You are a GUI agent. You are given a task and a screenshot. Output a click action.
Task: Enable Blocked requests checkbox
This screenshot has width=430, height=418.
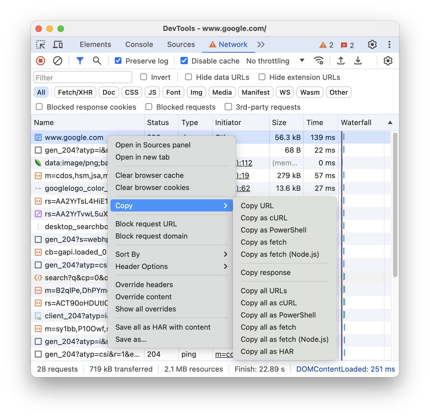point(149,107)
